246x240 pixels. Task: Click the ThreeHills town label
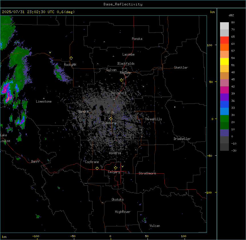point(153,119)
